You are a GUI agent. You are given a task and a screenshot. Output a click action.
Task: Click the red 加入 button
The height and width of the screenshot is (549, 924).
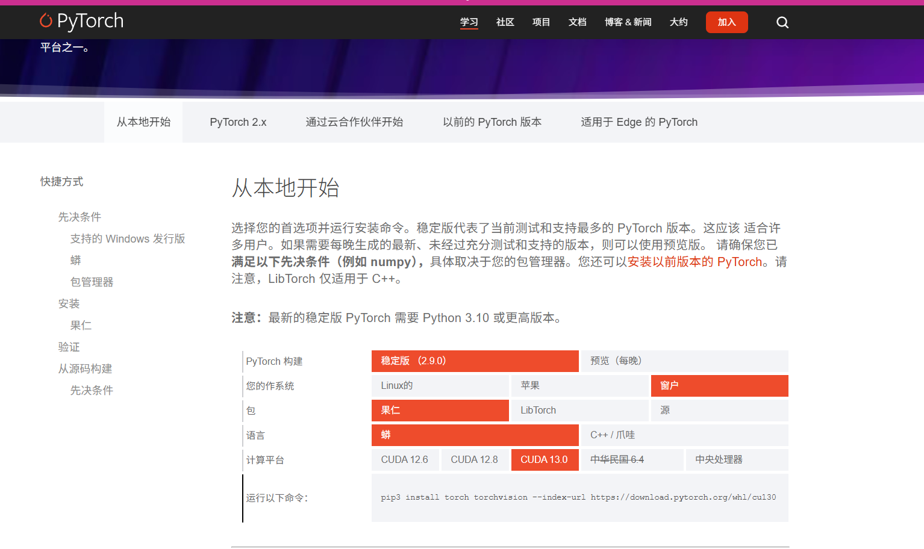pos(726,22)
